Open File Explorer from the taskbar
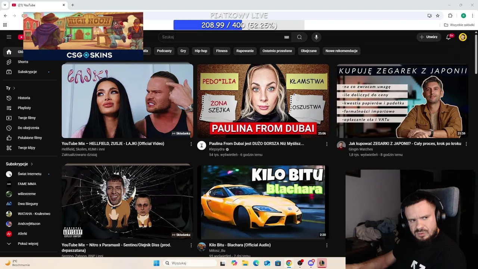The height and width of the screenshot is (269, 478). (245, 263)
